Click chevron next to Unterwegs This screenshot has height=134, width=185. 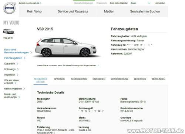(18, 69)
